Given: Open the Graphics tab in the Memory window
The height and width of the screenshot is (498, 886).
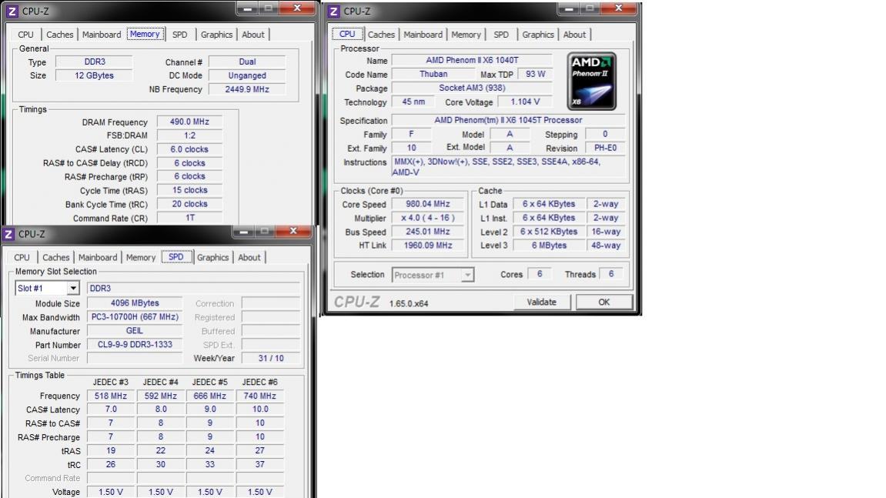Looking at the screenshot, I should pyautogui.click(x=216, y=35).
